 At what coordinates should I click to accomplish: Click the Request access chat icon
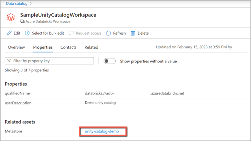coord(71,33)
